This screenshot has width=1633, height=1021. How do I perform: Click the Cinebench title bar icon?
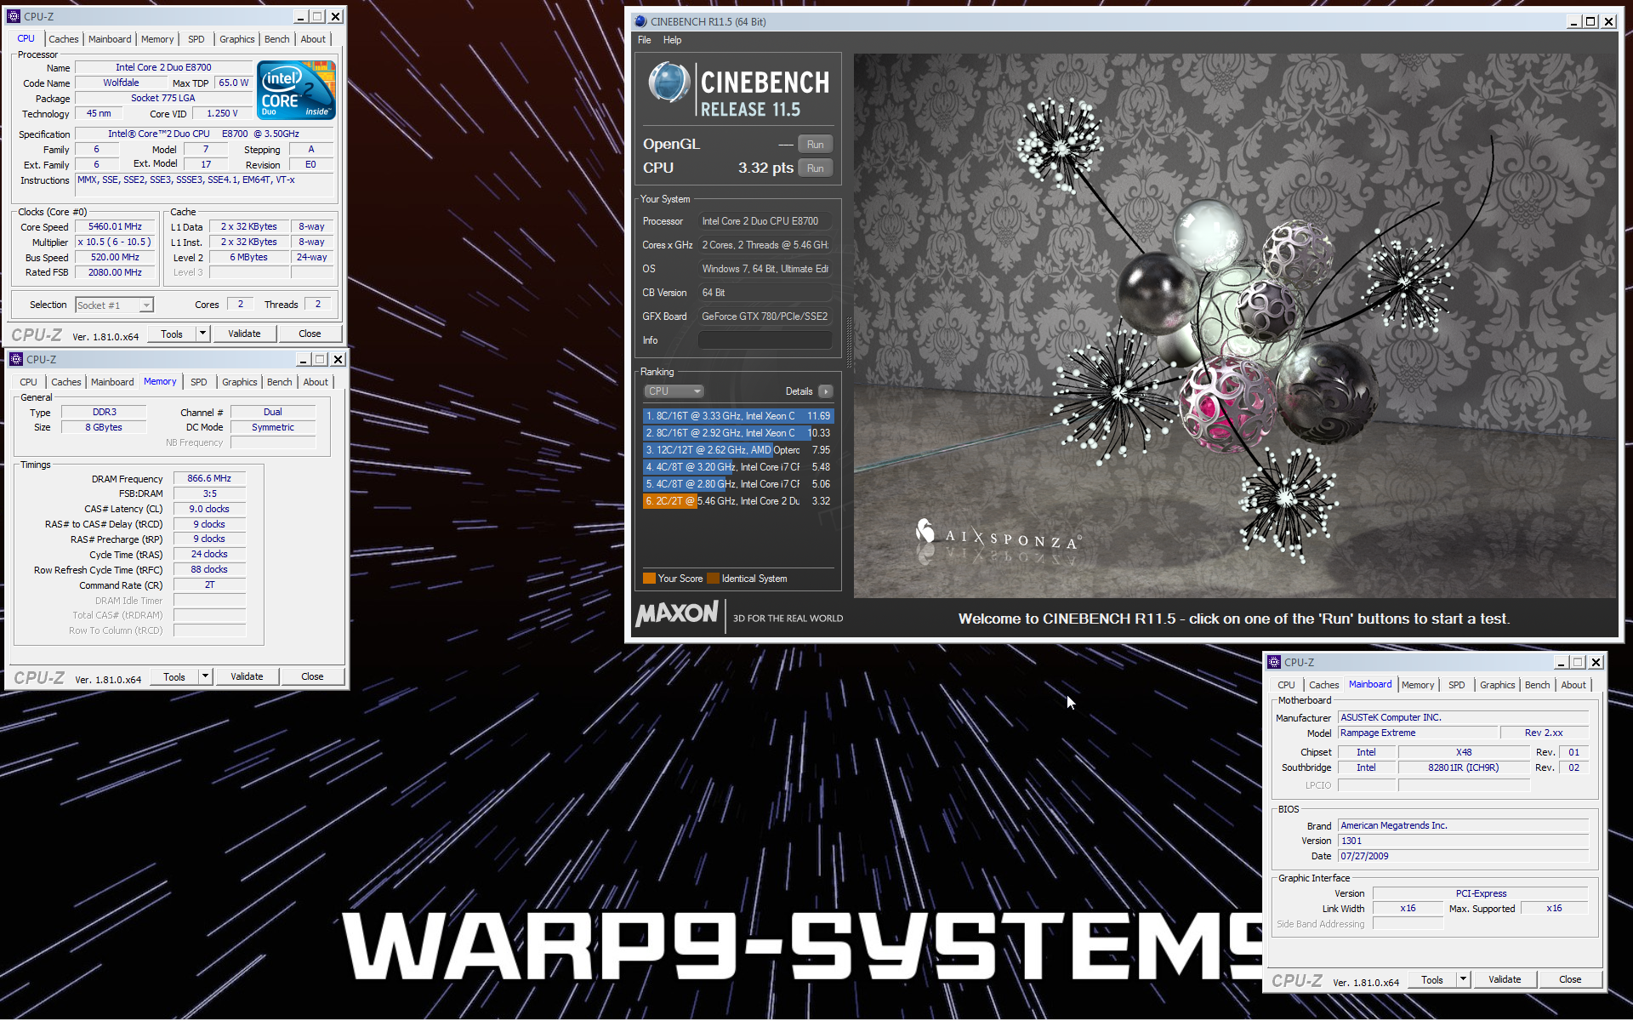click(x=640, y=21)
